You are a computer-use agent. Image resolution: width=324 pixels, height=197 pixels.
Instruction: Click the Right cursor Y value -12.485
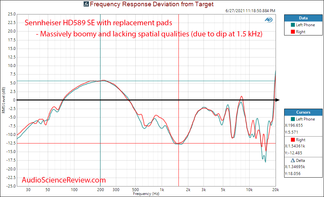293,153
